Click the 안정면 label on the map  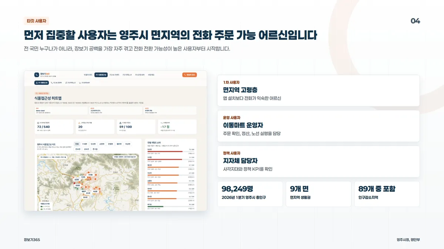78,185
